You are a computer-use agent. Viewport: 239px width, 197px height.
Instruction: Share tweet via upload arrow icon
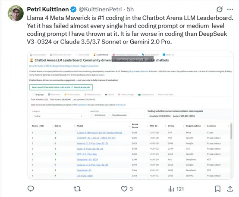tap(230, 189)
